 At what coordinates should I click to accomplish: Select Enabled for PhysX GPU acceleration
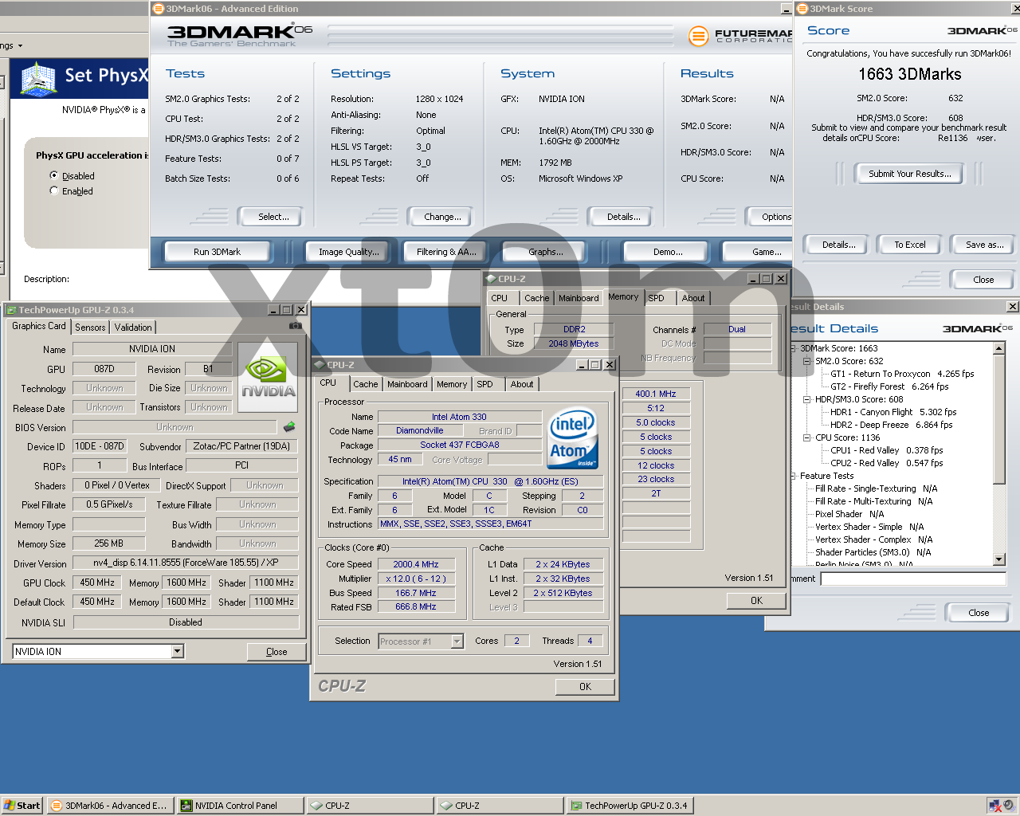[x=54, y=191]
